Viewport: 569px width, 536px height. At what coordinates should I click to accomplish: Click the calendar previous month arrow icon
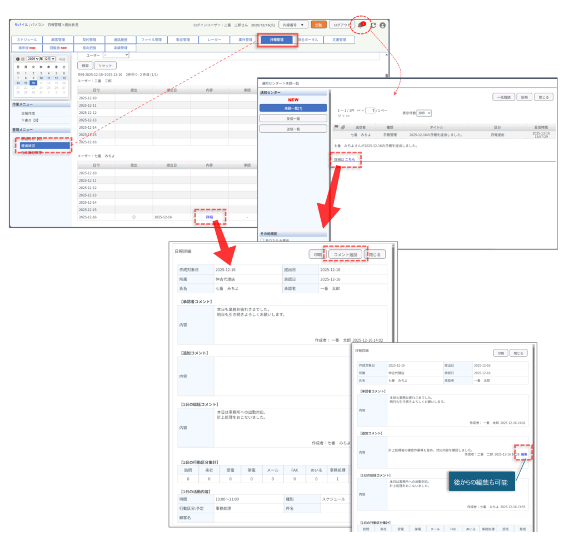pyautogui.click(x=18, y=59)
